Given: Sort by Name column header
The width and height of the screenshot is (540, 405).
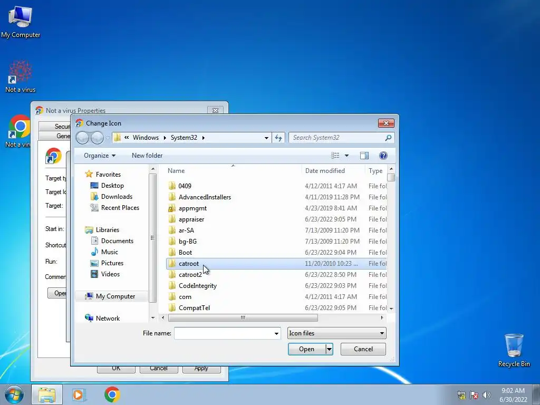Looking at the screenshot, I should coord(234,171).
